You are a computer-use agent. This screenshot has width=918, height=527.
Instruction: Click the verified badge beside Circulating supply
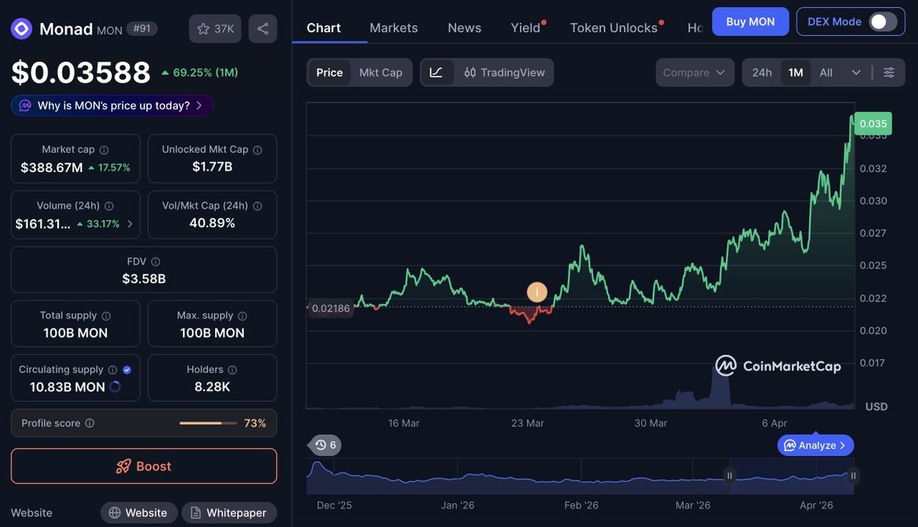click(x=127, y=369)
